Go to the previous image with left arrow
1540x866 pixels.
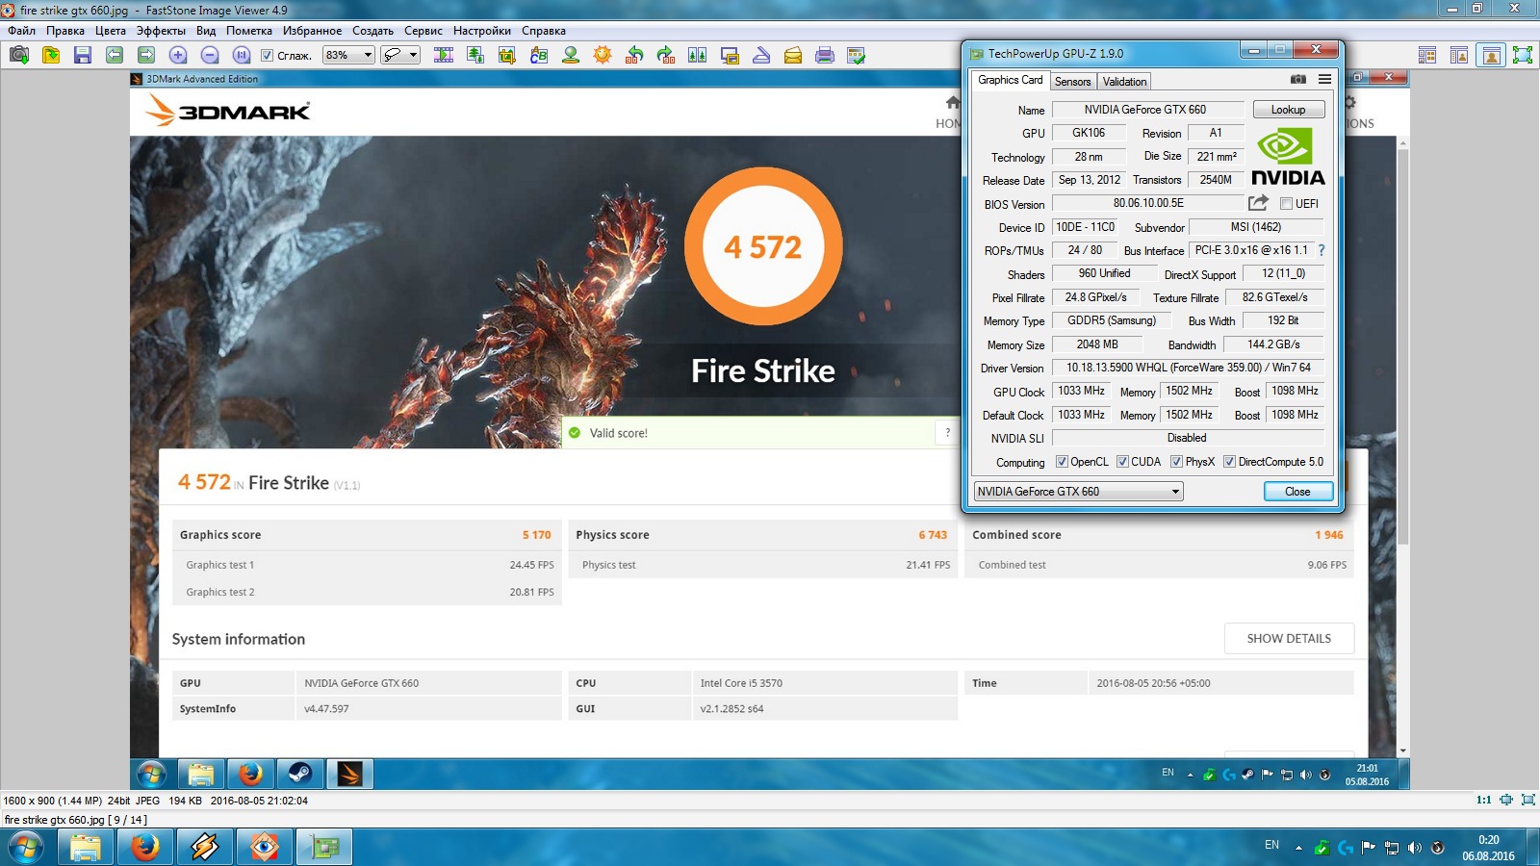coord(115,55)
